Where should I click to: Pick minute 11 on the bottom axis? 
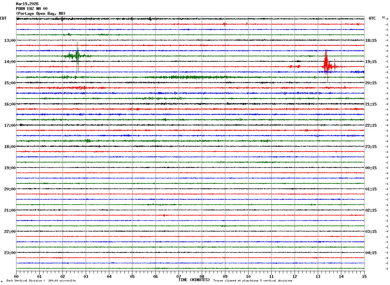click(x=271, y=276)
